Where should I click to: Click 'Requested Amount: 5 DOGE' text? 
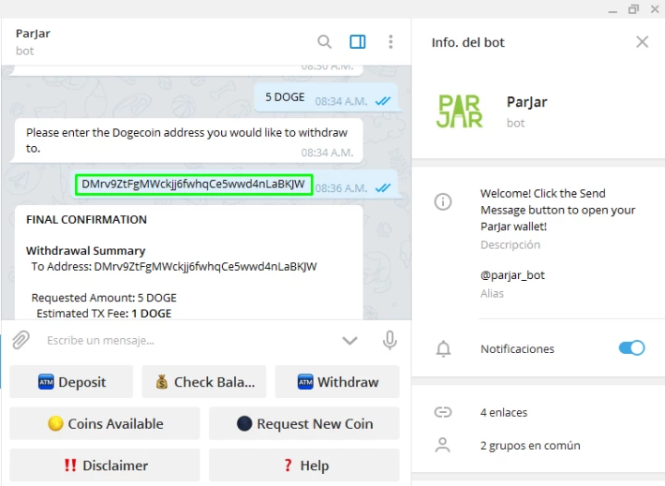pos(104,298)
